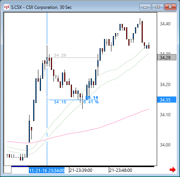The width and height of the screenshot is (180, 177).
Task: Click the 0.41 % measurement label
Action: click(x=91, y=102)
